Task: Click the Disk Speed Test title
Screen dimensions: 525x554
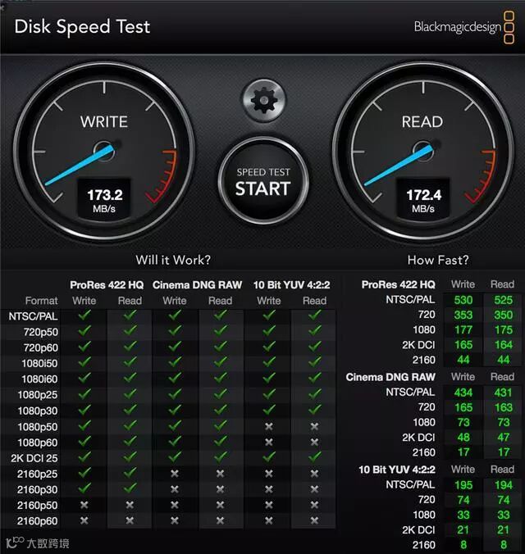Action: pos(82,27)
